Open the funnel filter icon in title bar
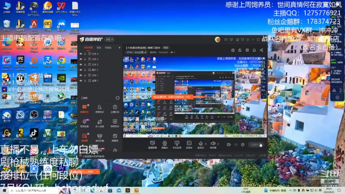Image resolution: width=345 pixels, height=194 pixels. point(242,40)
